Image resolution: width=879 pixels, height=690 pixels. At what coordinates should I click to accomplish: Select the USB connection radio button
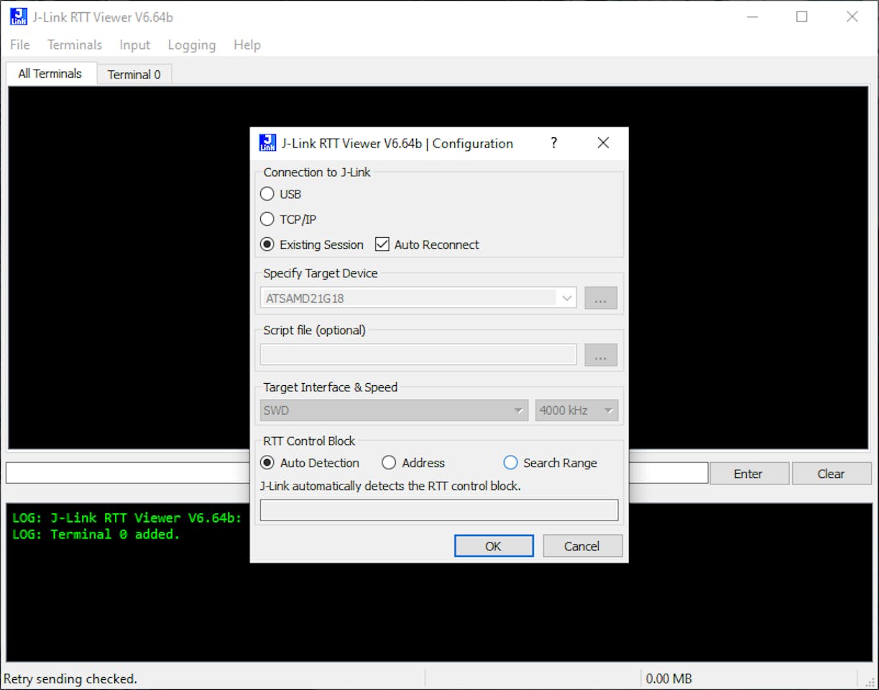[267, 194]
